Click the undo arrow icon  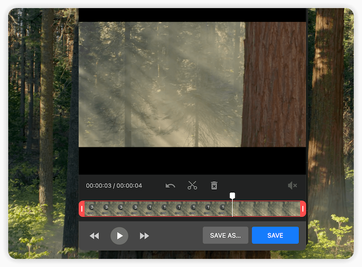[170, 185]
